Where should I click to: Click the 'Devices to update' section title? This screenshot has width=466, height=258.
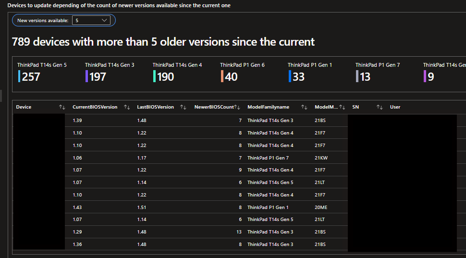119,5
